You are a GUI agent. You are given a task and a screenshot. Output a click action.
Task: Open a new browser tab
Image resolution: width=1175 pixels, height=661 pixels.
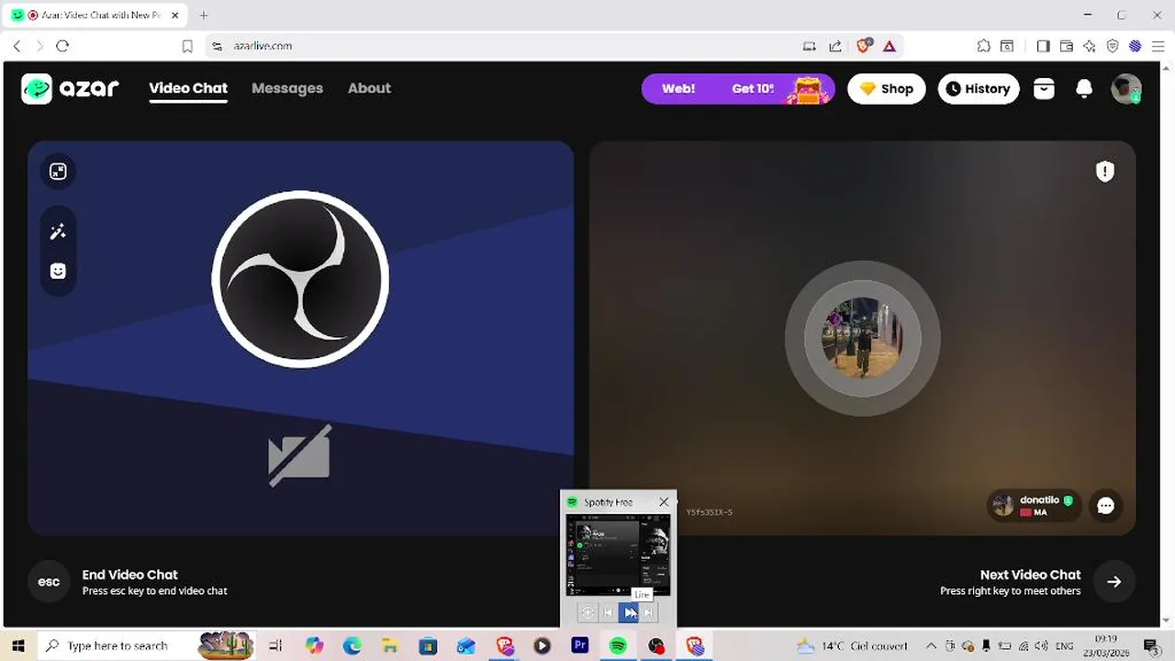204,16
